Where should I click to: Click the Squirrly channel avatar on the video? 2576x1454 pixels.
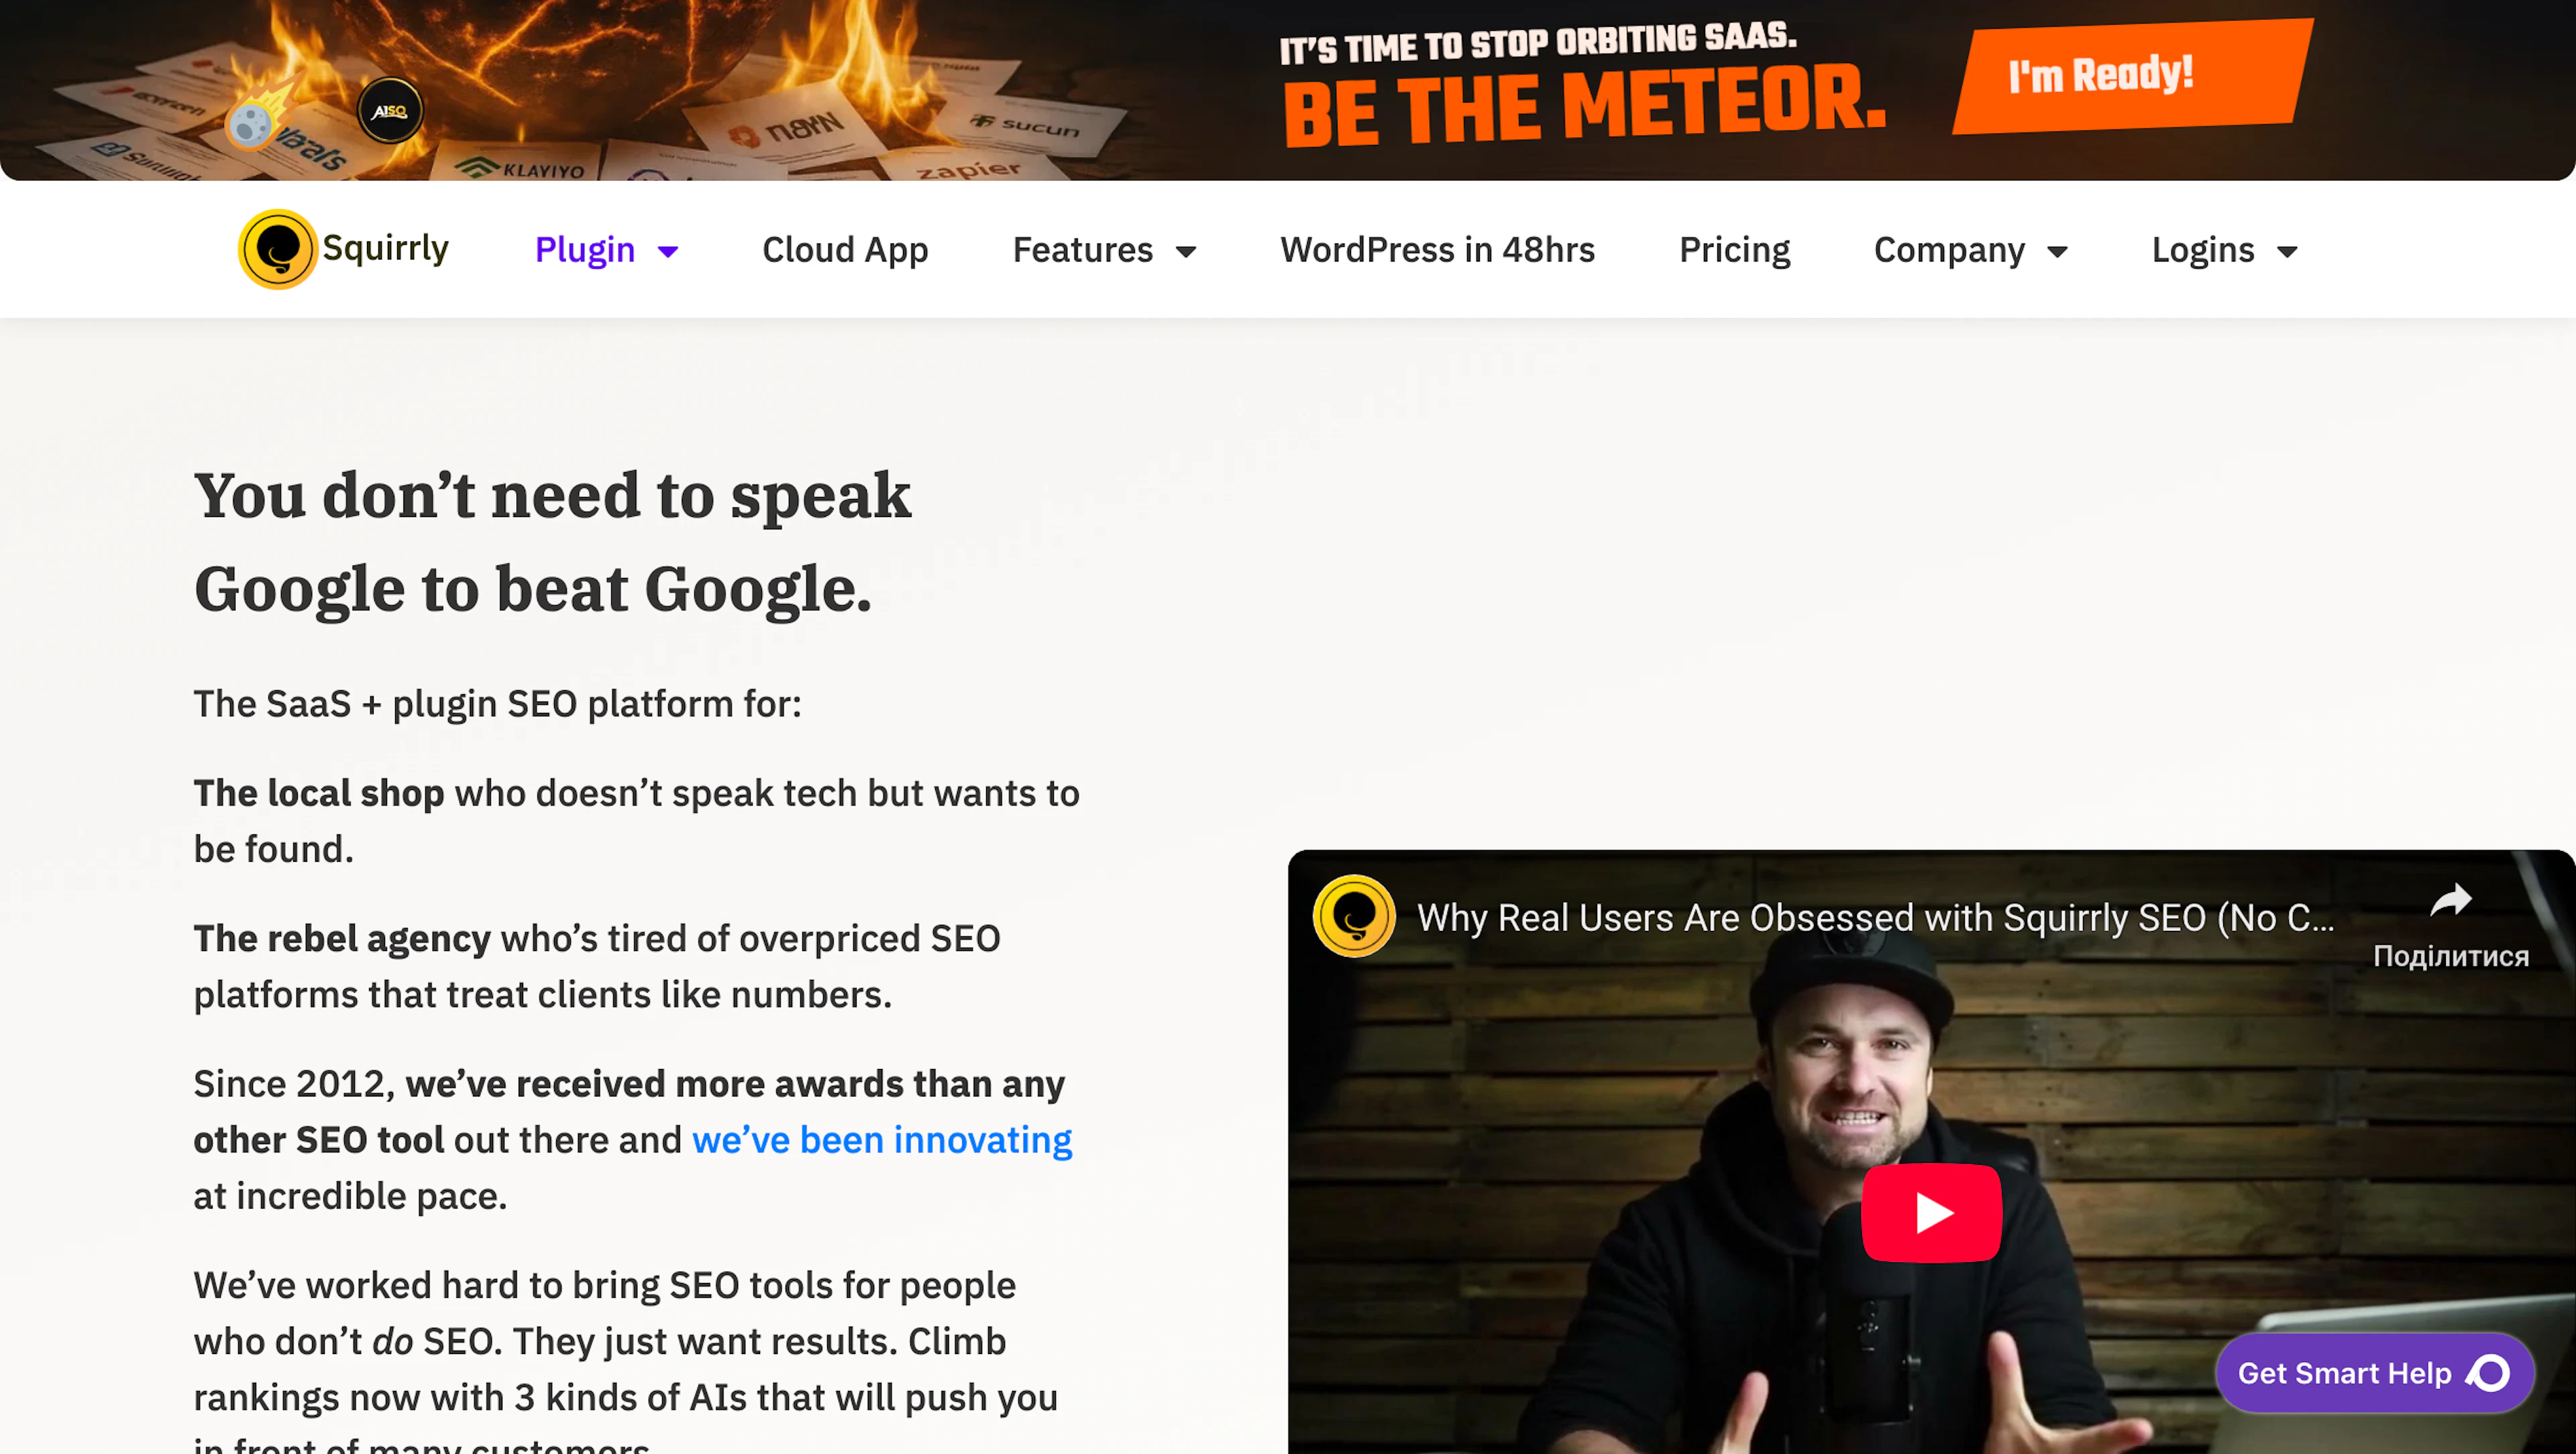(1354, 916)
